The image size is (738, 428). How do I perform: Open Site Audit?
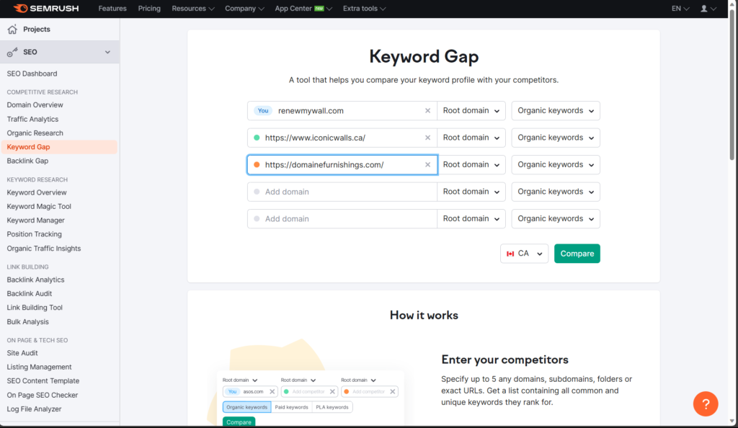[x=22, y=353]
